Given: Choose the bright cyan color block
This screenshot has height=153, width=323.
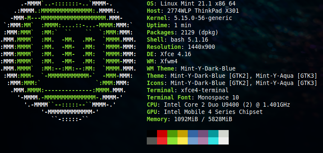Looking at the screenshot, I should (x=213, y=141).
